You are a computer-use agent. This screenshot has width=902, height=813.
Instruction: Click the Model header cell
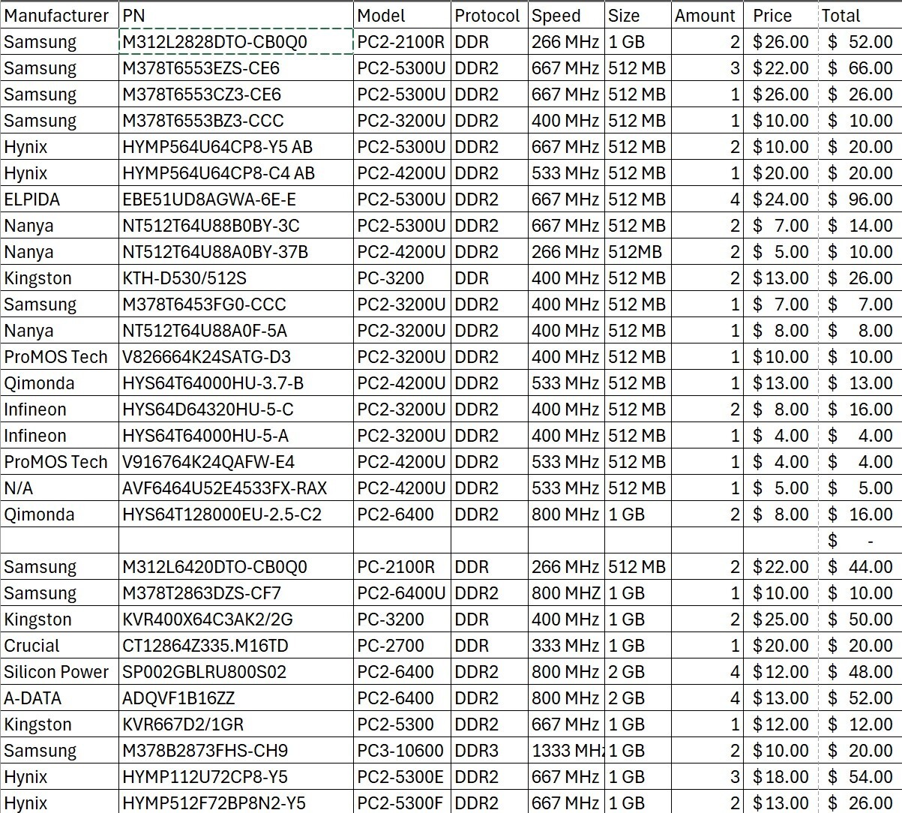coord(403,16)
